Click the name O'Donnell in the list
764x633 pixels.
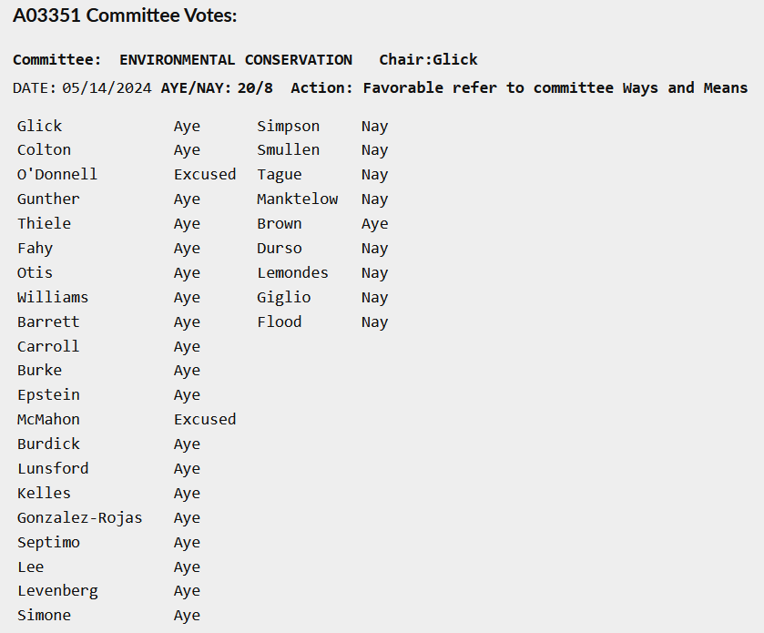pos(57,175)
